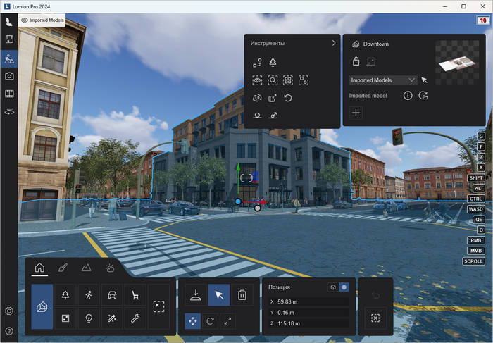Collapse the Инструменты panel with the chevron
The height and width of the screenshot is (343, 493).
tap(334, 44)
